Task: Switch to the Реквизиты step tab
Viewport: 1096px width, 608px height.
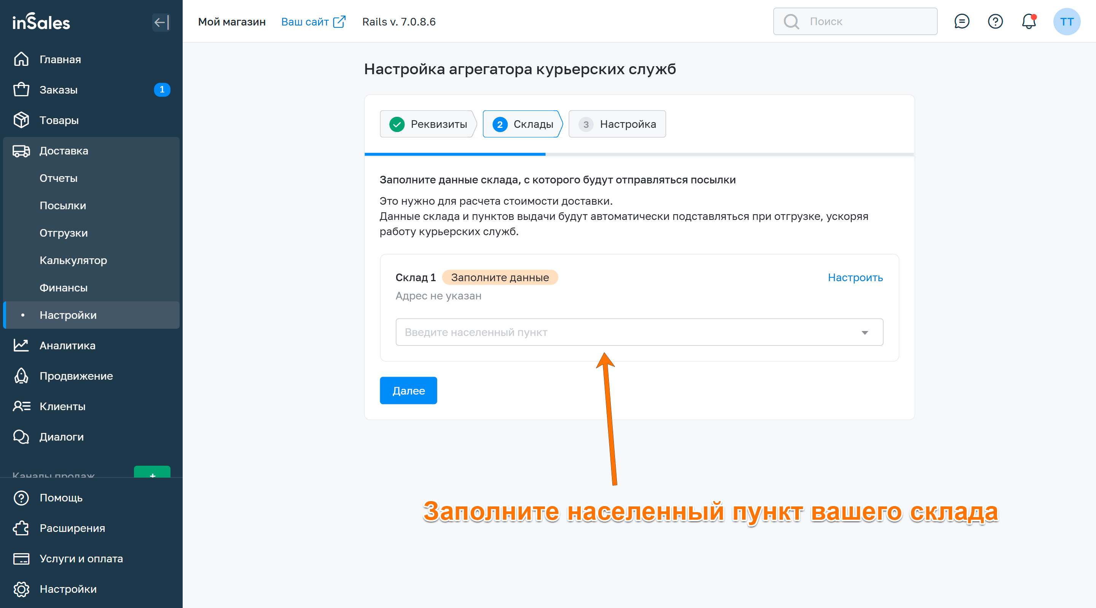Action: click(x=428, y=124)
